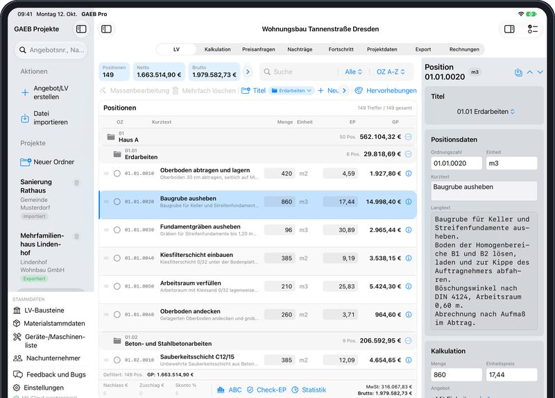Click the Datei importieren download icon
Screen dimensions: 555x398
(25, 118)
